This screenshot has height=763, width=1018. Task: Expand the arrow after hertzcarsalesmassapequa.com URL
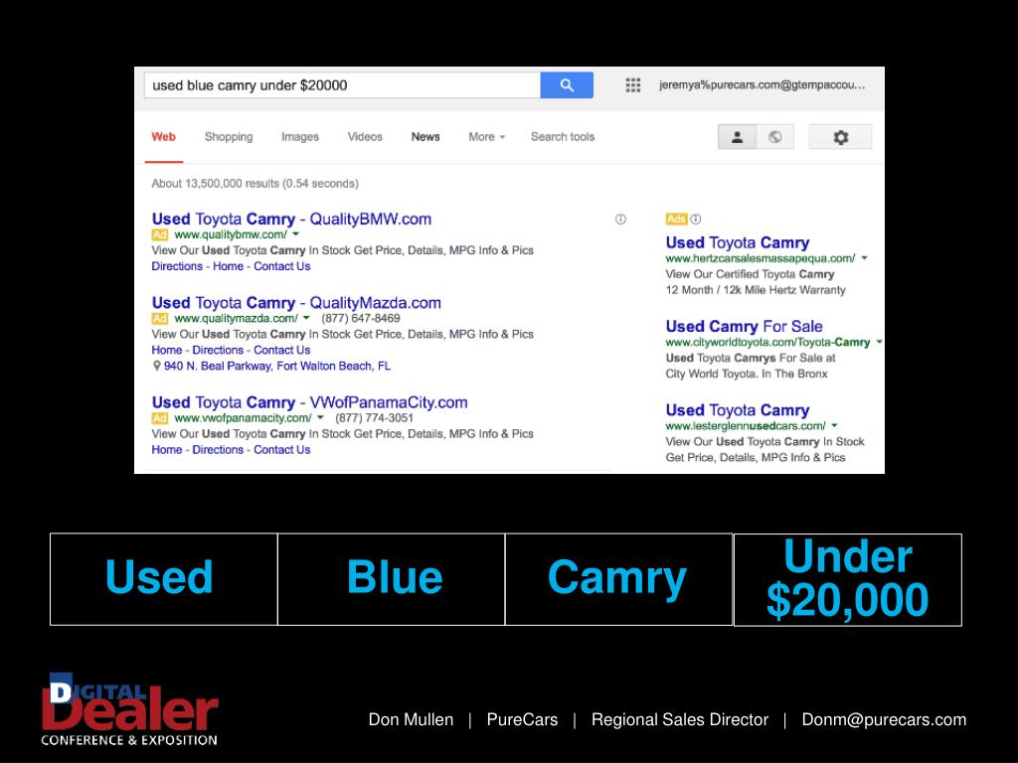point(865,258)
